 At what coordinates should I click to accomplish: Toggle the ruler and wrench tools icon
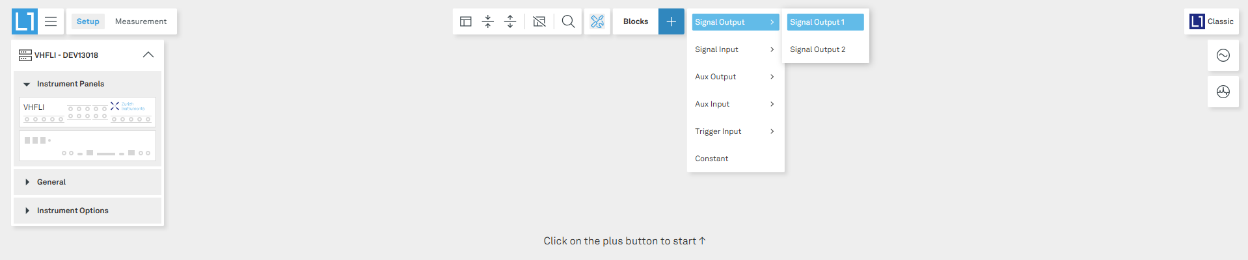pyautogui.click(x=597, y=21)
